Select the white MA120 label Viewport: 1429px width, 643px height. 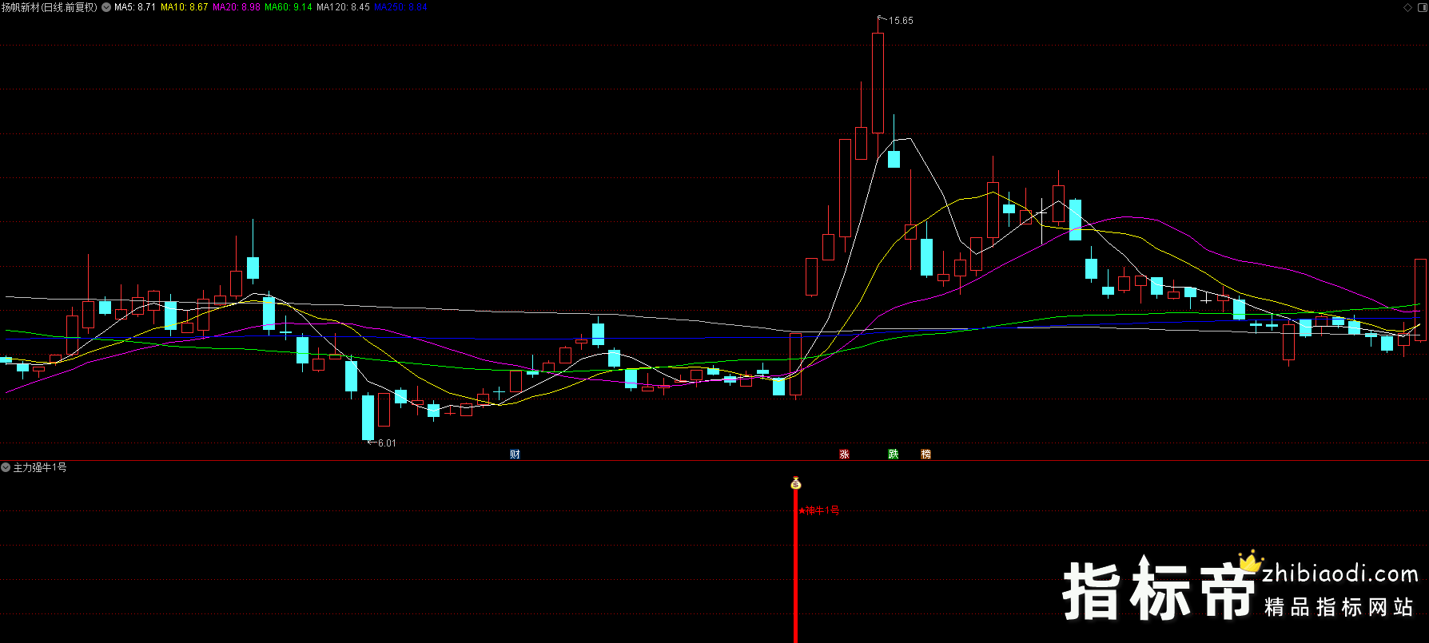[x=343, y=7]
